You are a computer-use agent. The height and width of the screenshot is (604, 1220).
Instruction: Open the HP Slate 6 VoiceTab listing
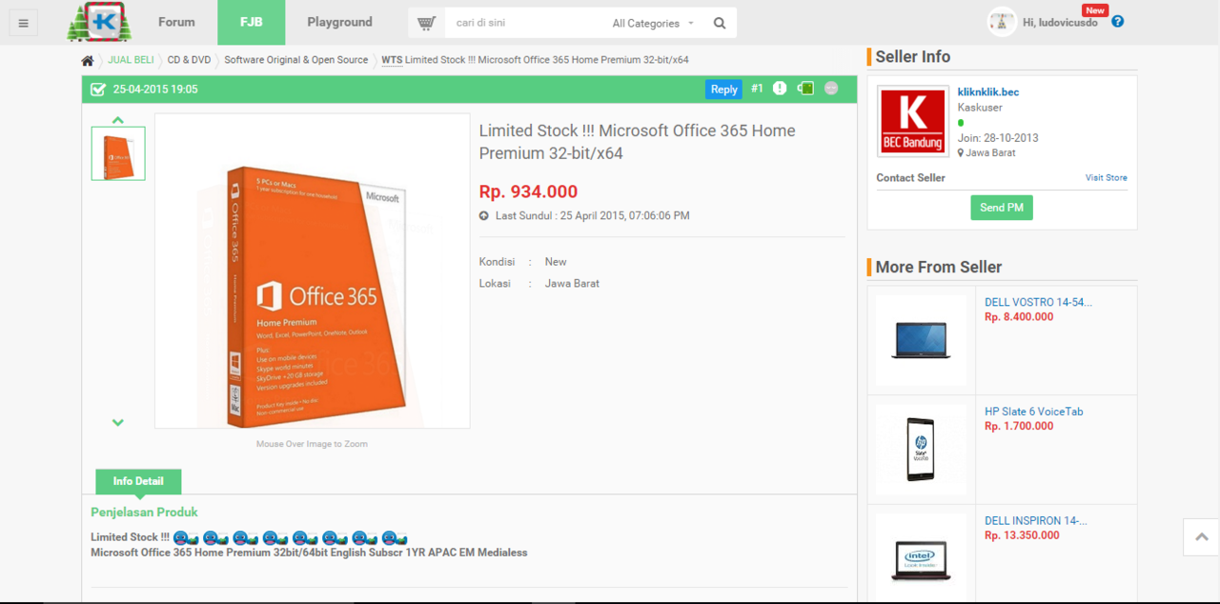pyautogui.click(x=1034, y=412)
